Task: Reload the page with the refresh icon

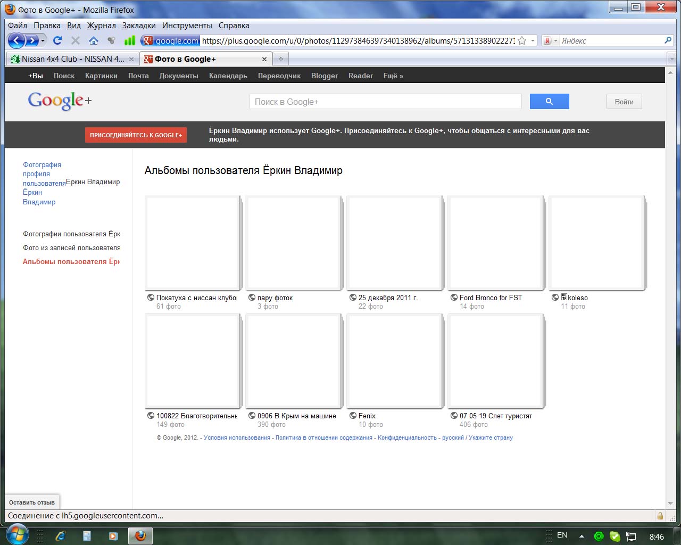Action: (x=57, y=40)
